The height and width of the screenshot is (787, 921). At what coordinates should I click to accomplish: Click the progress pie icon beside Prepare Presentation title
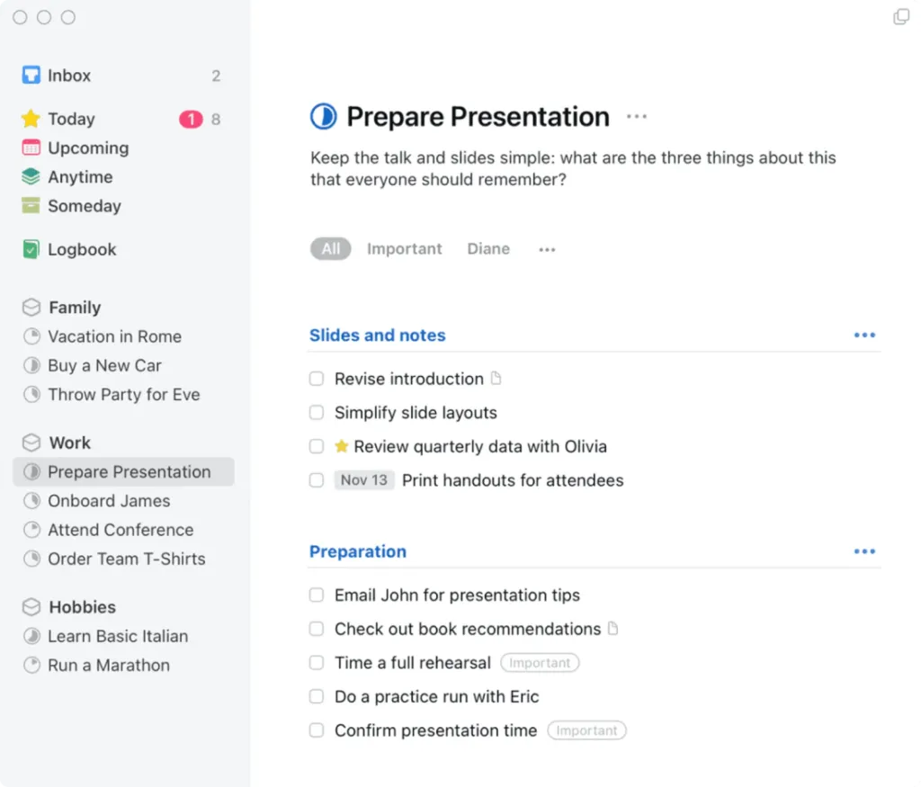click(x=323, y=117)
